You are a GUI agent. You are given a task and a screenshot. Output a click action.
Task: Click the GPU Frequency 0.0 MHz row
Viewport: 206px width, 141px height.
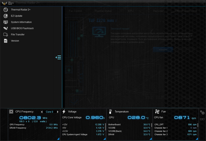click(34, 125)
